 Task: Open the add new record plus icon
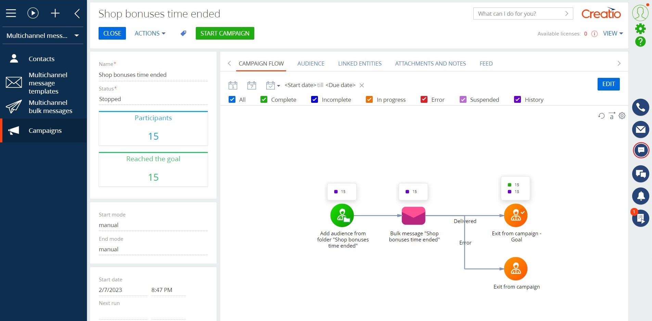[55, 13]
